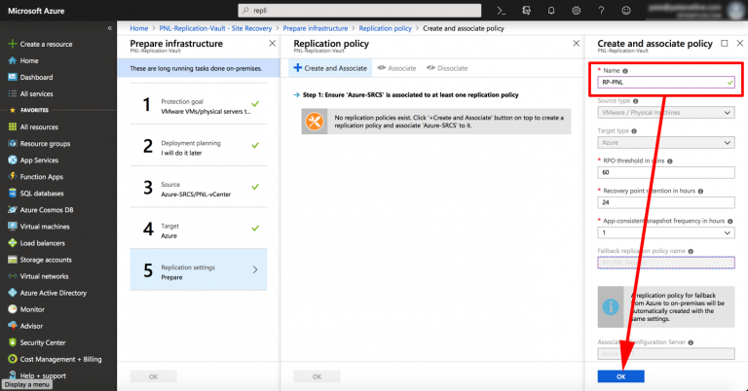Click the Name input field RP-PNL
This screenshot has height=391, width=748.
666,83
